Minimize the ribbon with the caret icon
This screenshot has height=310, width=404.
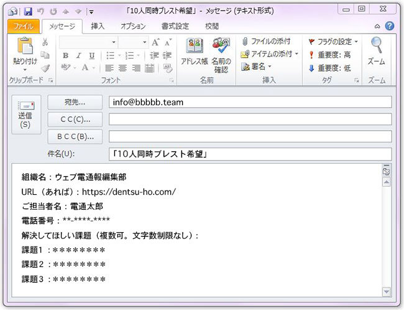(x=377, y=26)
